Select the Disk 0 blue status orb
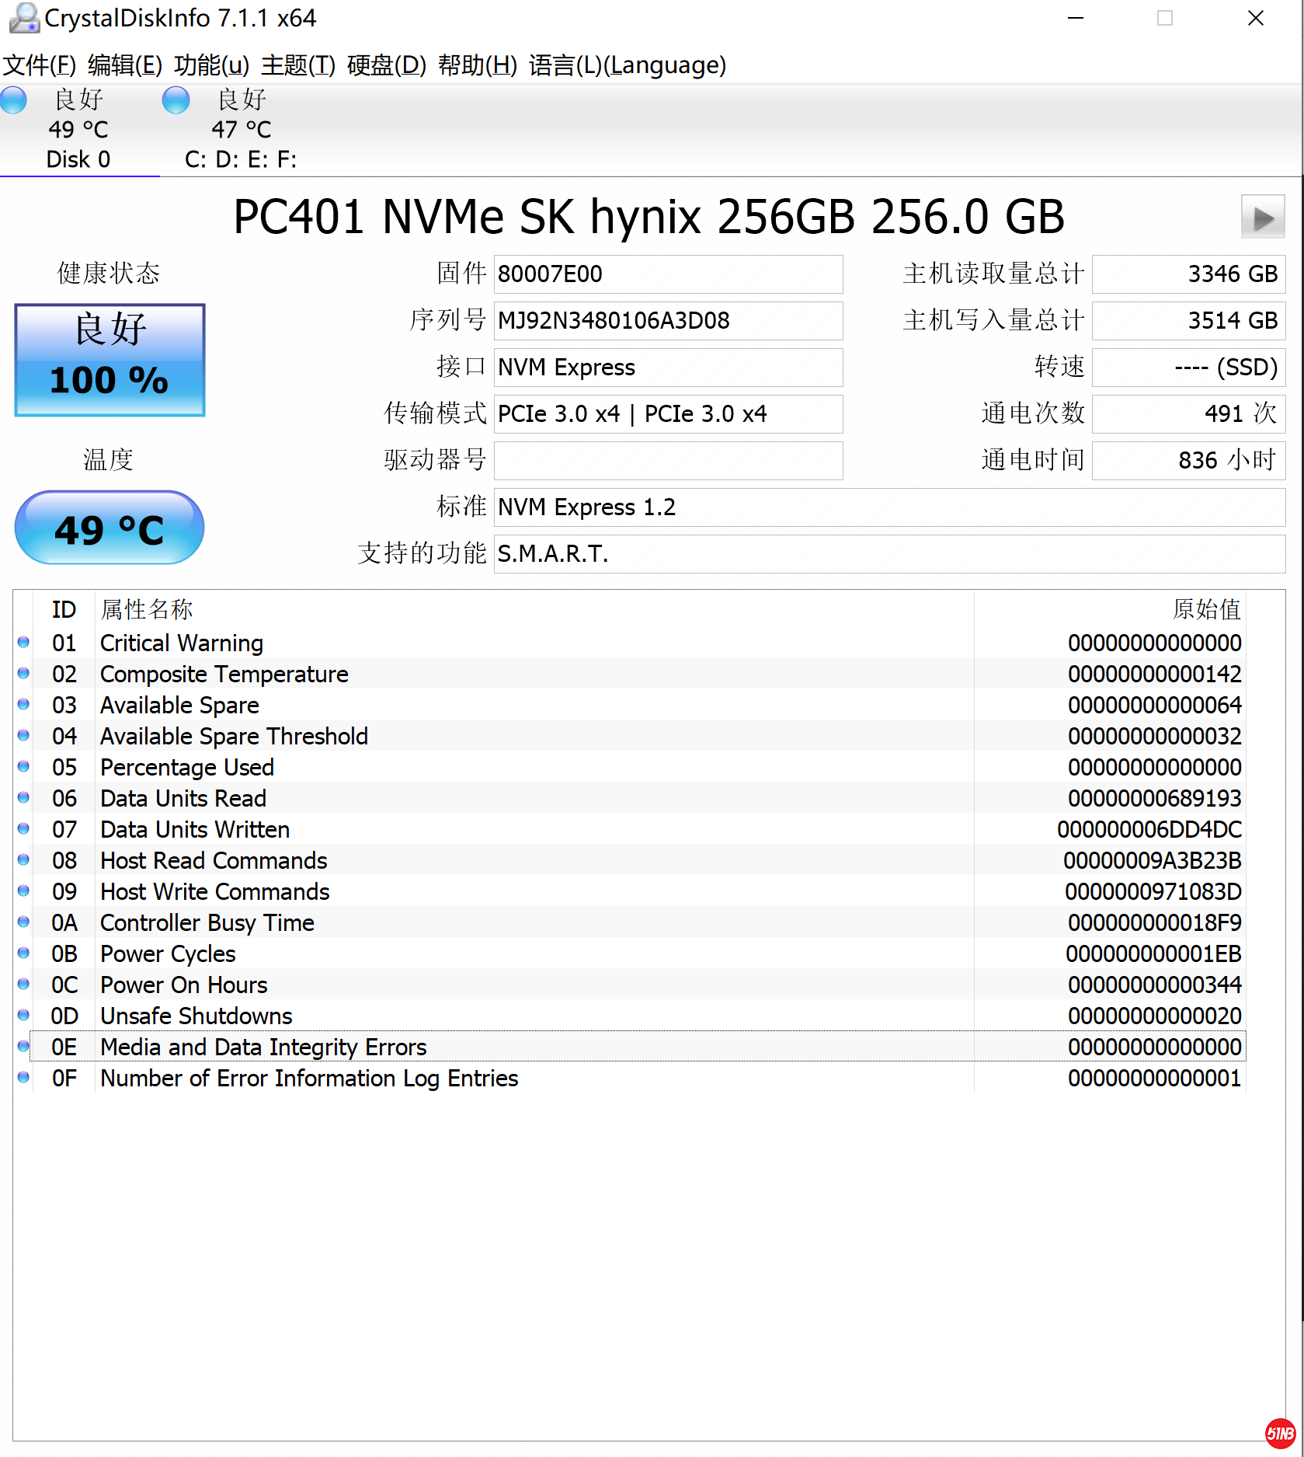Screen dimensions: 1304x1457 point(13,100)
